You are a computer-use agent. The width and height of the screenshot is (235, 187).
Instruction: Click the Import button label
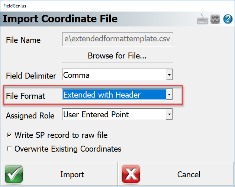tap(72, 174)
